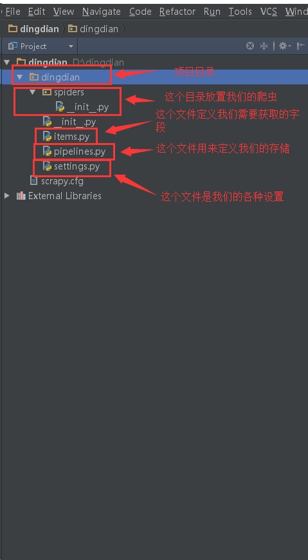This screenshot has width=308, height=560.
Task: Collapse the root dingdian project arrow
Action: 7,63
